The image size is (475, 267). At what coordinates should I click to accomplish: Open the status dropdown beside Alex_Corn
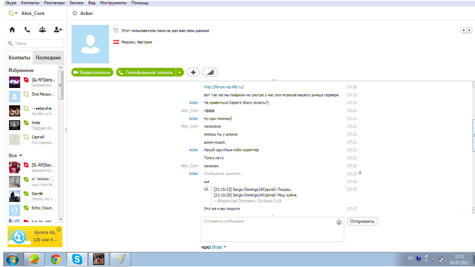click(x=16, y=14)
